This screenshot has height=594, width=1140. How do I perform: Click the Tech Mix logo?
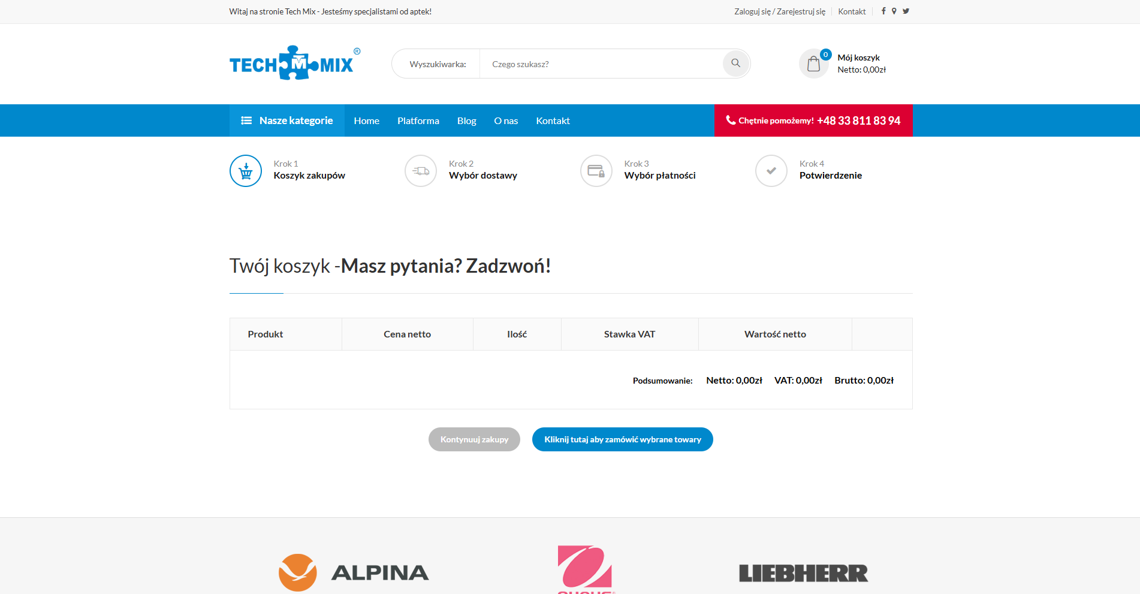point(295,63)
